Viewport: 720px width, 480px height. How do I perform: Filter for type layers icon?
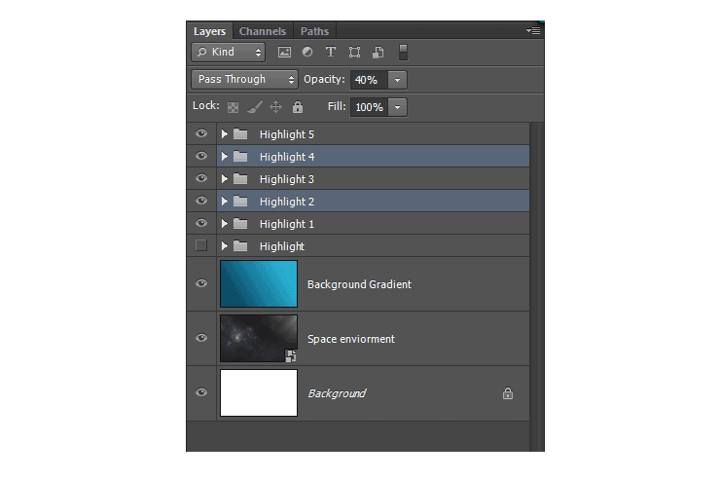click(330, 52)
